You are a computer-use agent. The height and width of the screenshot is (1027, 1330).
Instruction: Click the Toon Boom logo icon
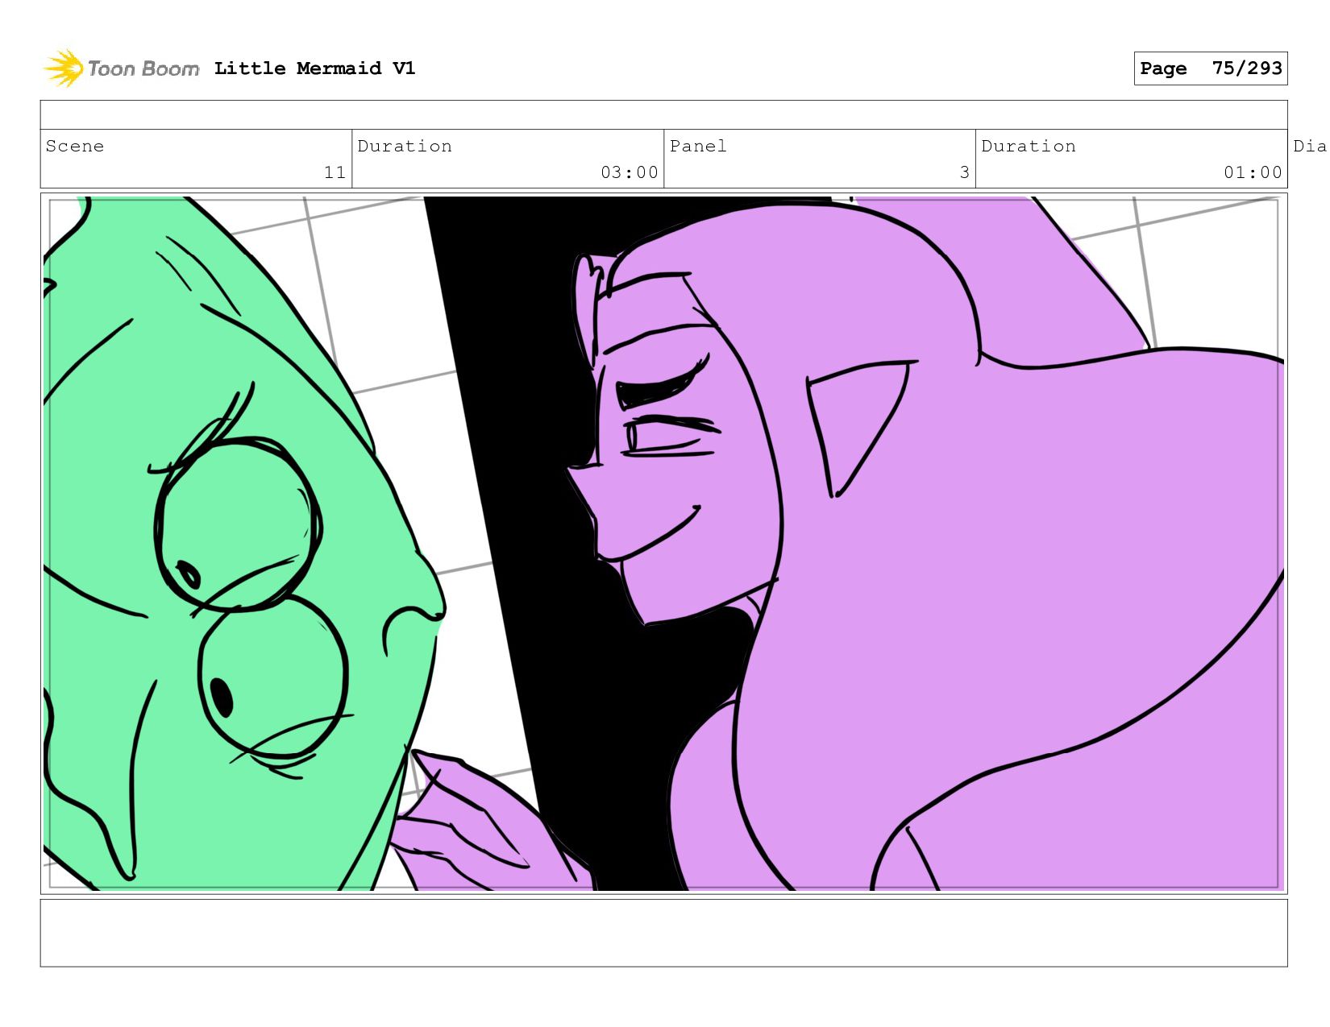[64, 68]
